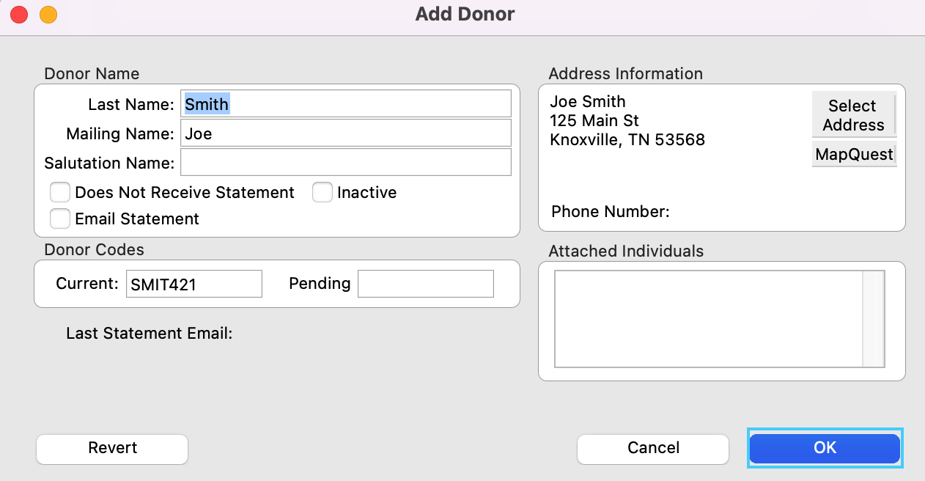Click the Phone Number label
This screenshot has height=481, width=925.
[611, 212]
